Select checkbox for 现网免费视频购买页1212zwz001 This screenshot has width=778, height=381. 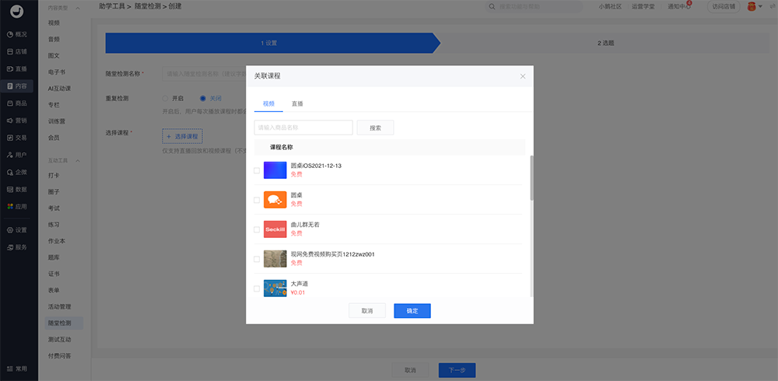(x=258, y=259)
